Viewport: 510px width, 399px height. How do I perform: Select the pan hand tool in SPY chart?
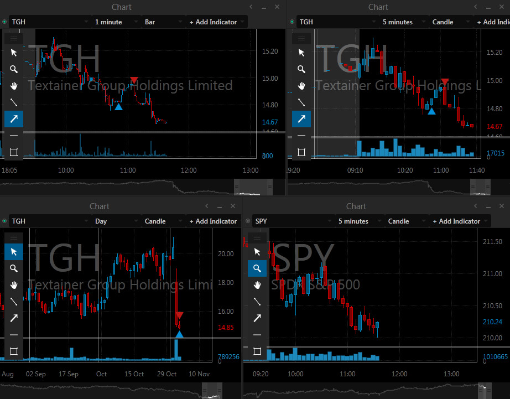[x=257, y=285]
